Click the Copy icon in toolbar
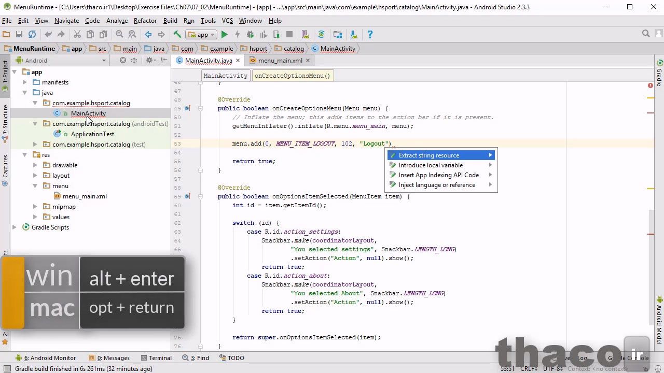The height and width of the screenshot is (373, 664). [90, 34]
